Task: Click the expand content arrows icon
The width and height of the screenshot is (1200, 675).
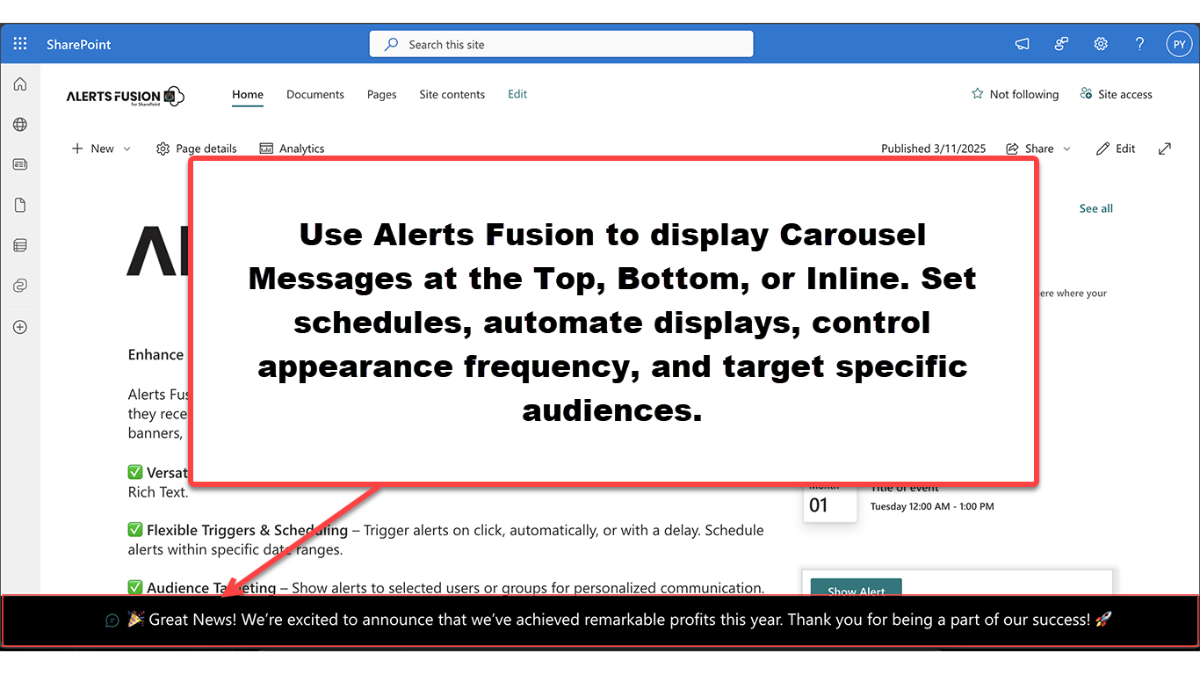Action: click(x=1165, y=149)
